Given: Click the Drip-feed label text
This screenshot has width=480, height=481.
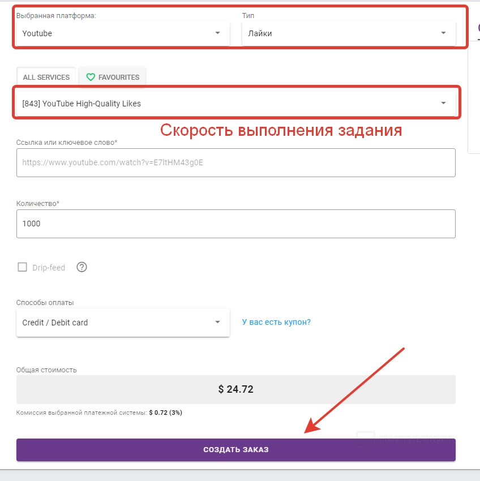Looking at the screenshot, I should [x=49, y=268].
